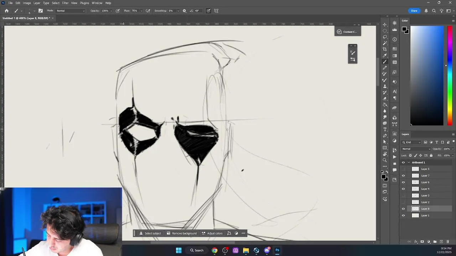
Task: Open the Paragraph panel icon
Action: (395, 98)
